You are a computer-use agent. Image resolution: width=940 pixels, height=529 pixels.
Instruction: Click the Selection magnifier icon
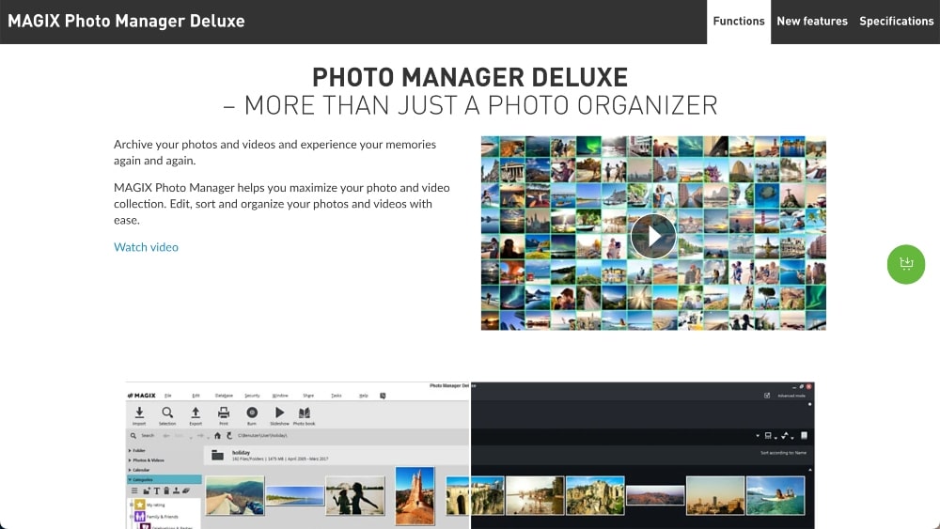[167, 414]
